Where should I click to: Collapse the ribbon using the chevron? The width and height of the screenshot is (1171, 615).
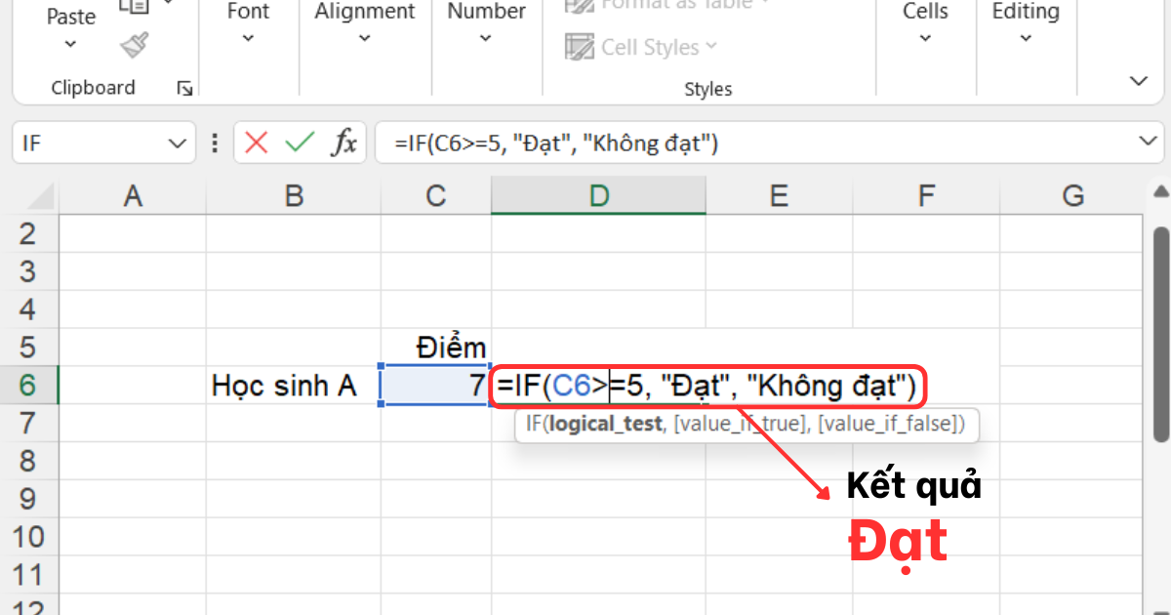tap(1138, 80)
